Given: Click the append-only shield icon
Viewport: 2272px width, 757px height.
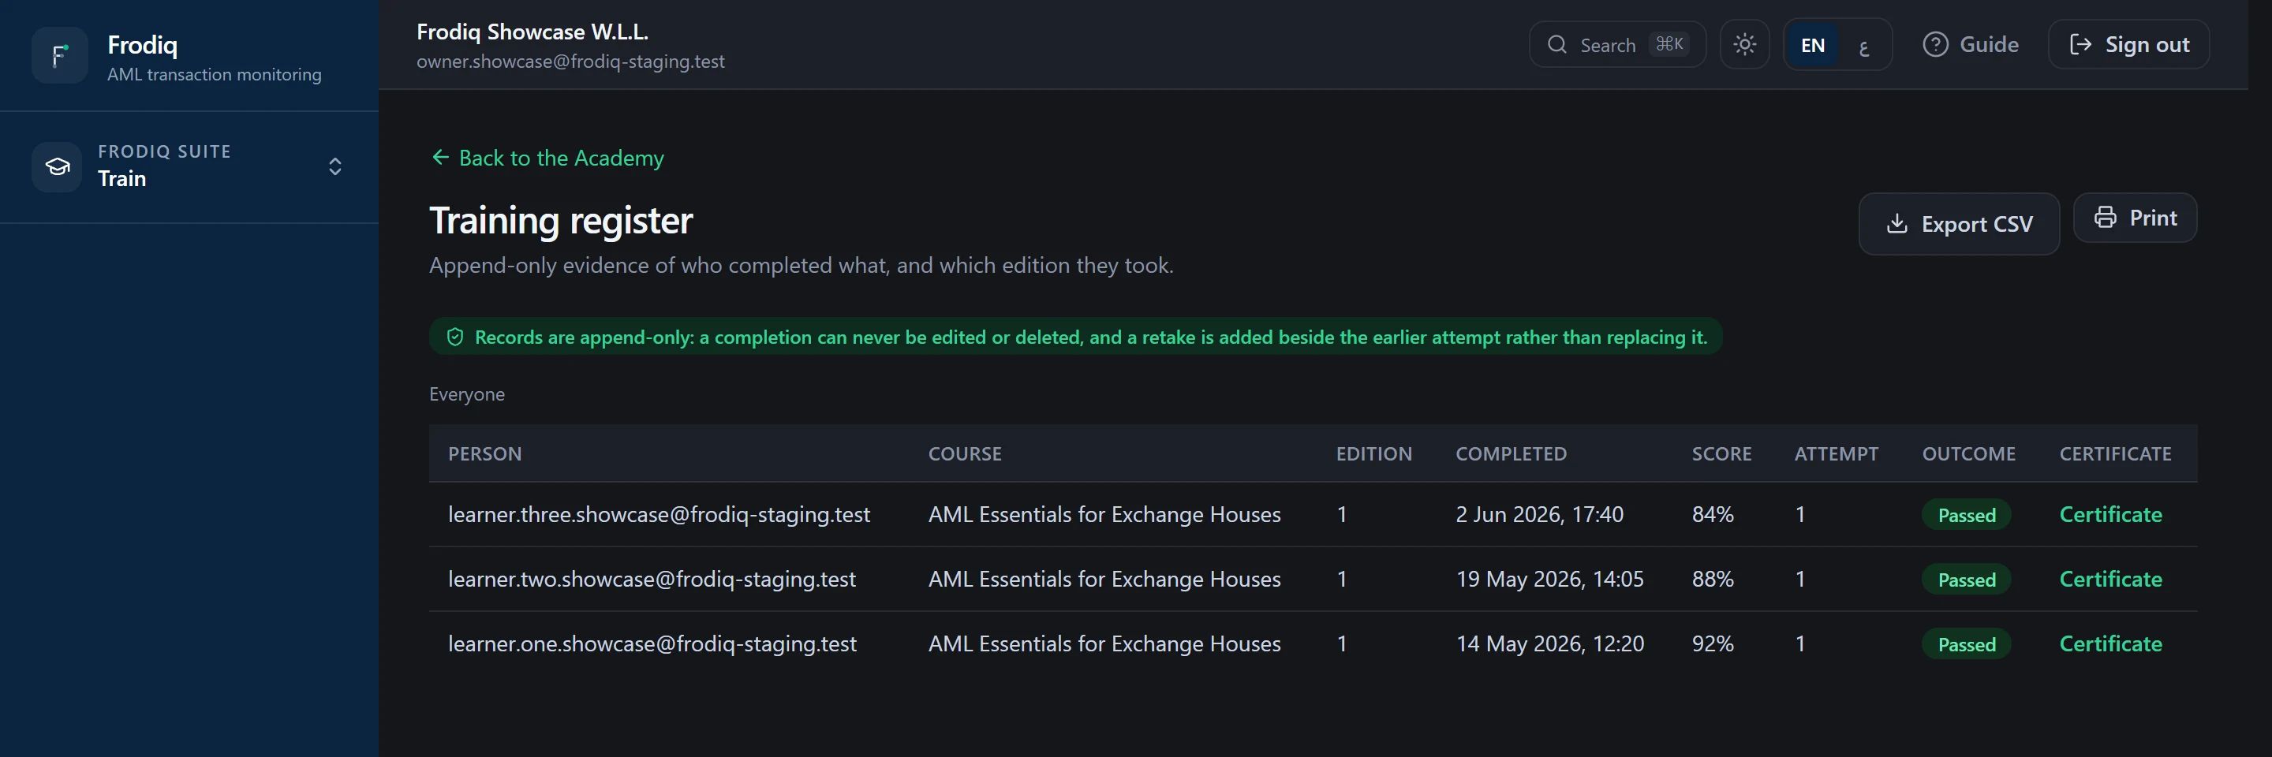Looking at the screenshot, I should coord(455,337).
